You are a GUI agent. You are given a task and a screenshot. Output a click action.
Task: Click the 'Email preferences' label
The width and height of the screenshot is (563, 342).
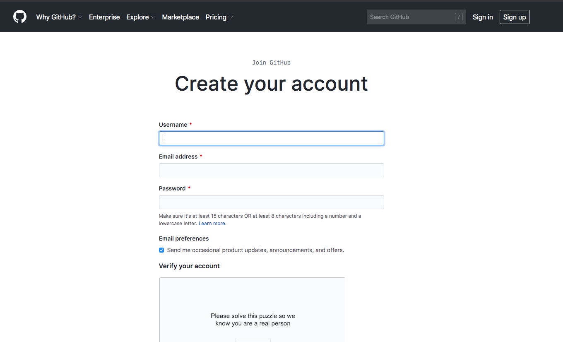184,238
